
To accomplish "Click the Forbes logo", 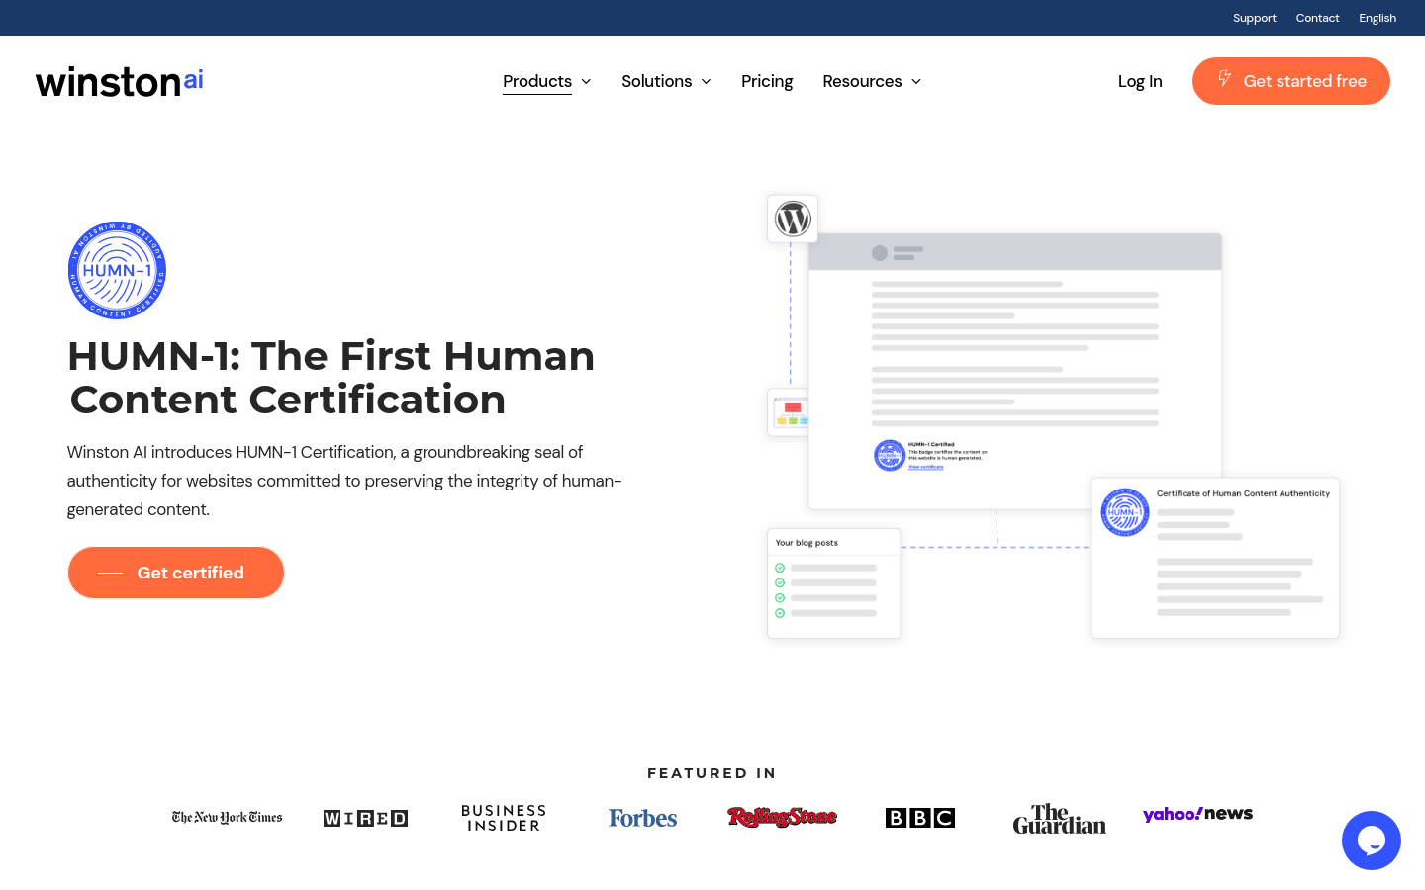I will point(642,818).
